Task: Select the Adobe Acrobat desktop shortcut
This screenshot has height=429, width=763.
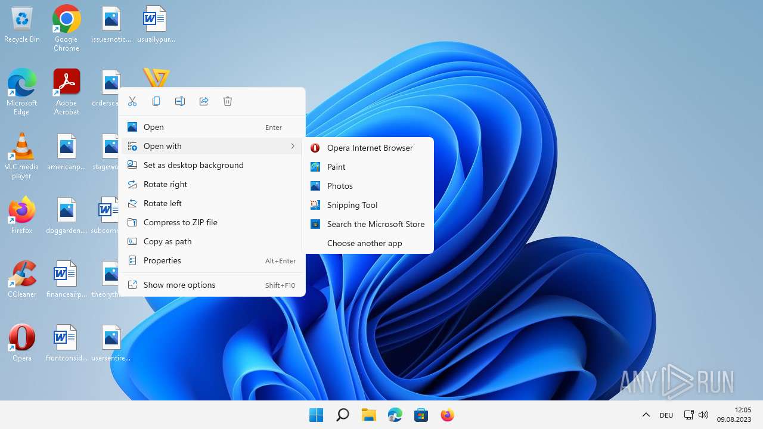Action: pos(66,92)
